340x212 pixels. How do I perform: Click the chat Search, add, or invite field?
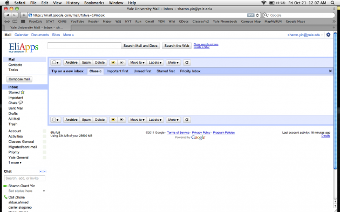(25, 178)
